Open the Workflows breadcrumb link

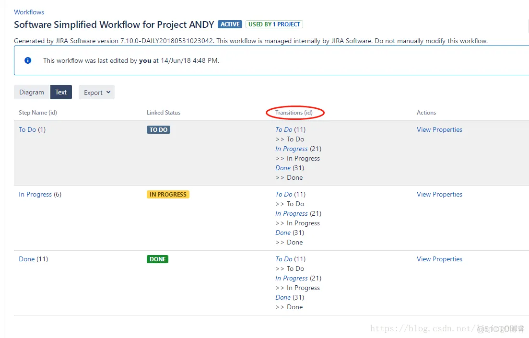coord(29,12)
